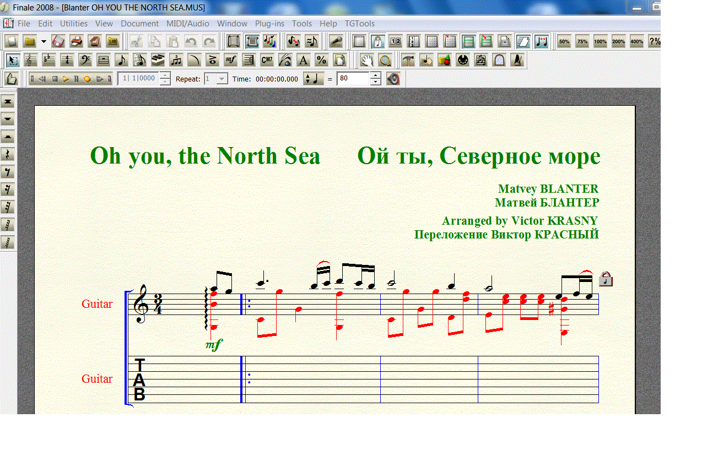Open the Plug-ins menu
The width and height of the screenshot is (702, 450).
pos(270,24)
